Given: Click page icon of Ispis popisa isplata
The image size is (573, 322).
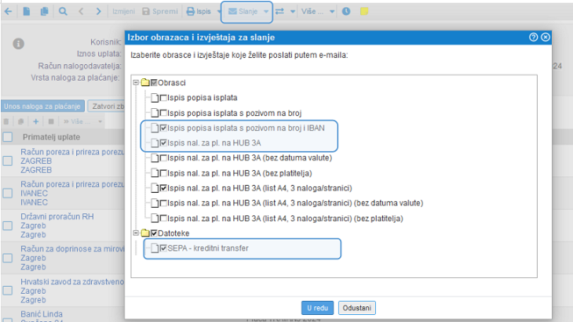Looking at the screenshot, I should coord(155,98).
